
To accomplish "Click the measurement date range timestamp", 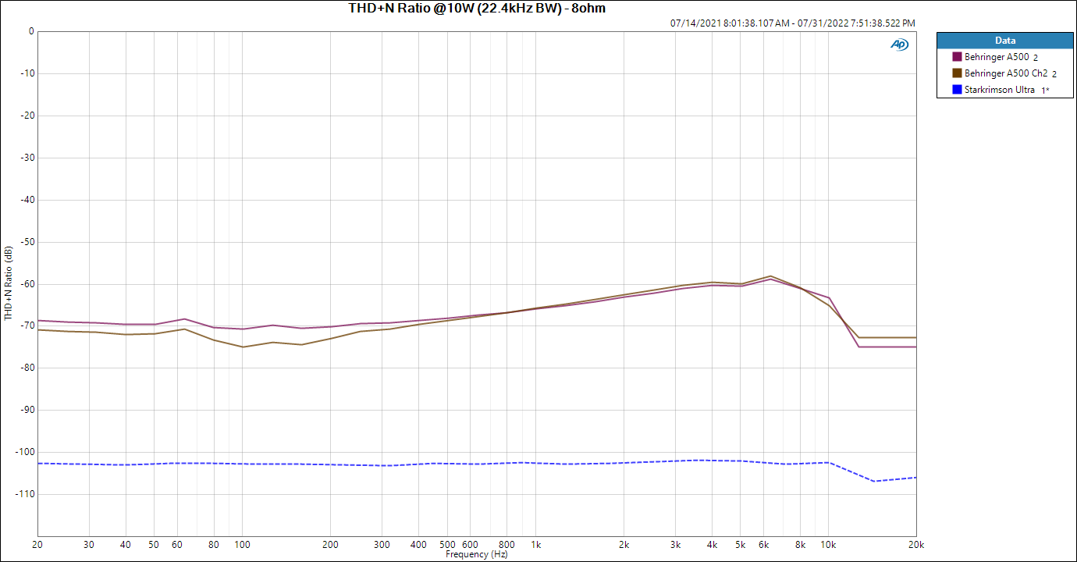I will tap(793, 23).
